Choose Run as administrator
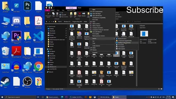 [102, 12]
